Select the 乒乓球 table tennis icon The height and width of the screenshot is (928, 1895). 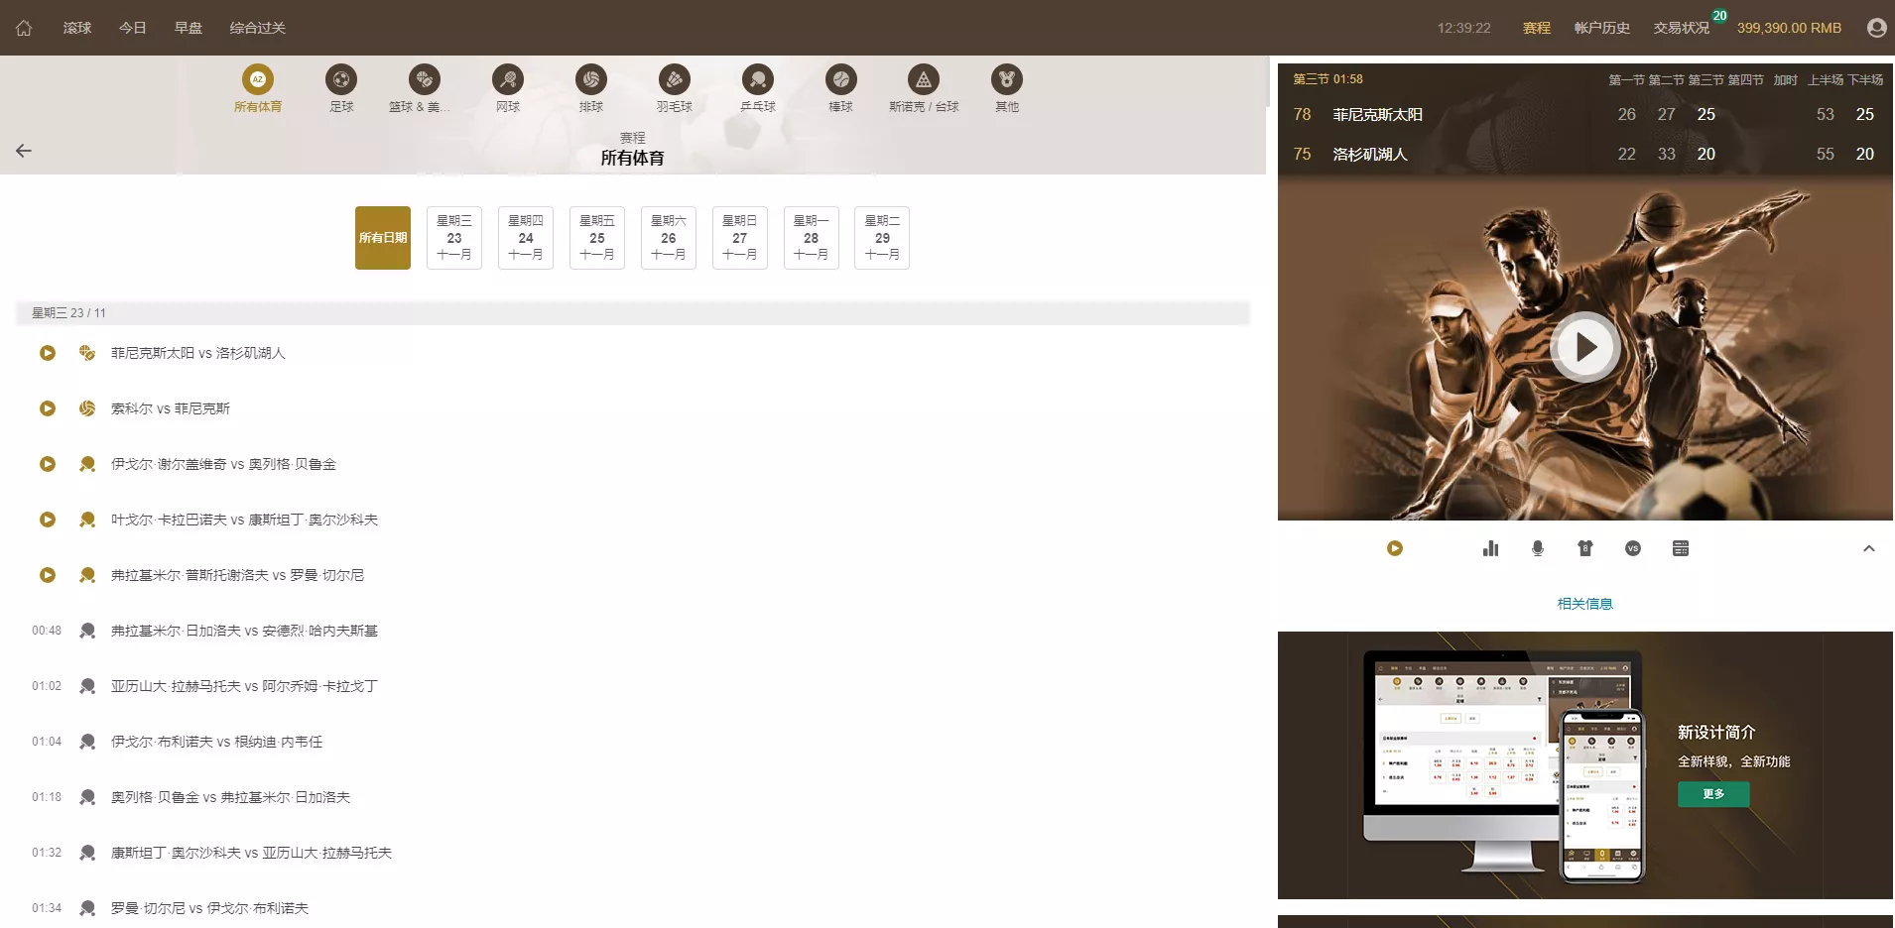[757, 80]
